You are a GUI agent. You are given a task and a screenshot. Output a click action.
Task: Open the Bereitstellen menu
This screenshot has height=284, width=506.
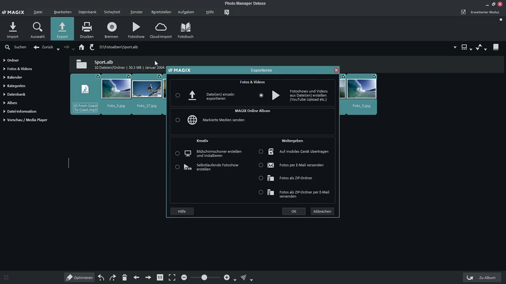point(161,12)
